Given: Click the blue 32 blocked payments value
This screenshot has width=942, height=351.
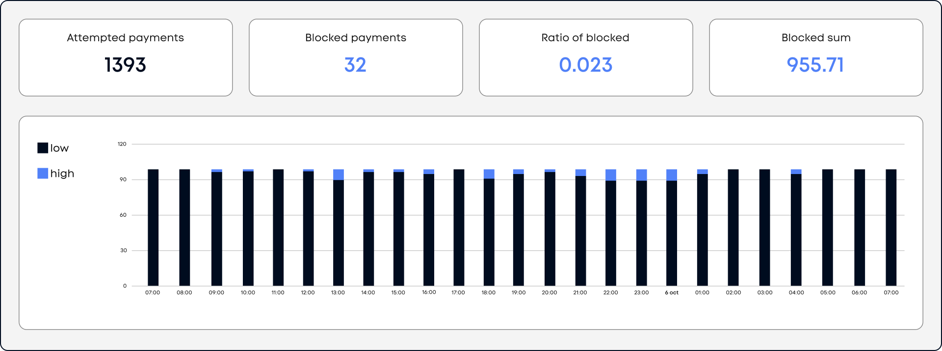Looking at the screenshot, I should click(355, 65).
